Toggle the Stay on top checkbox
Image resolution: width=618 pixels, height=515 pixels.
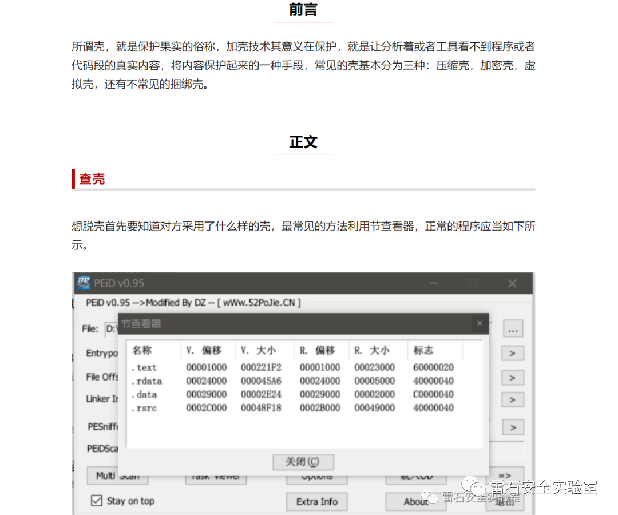[97, 501]
